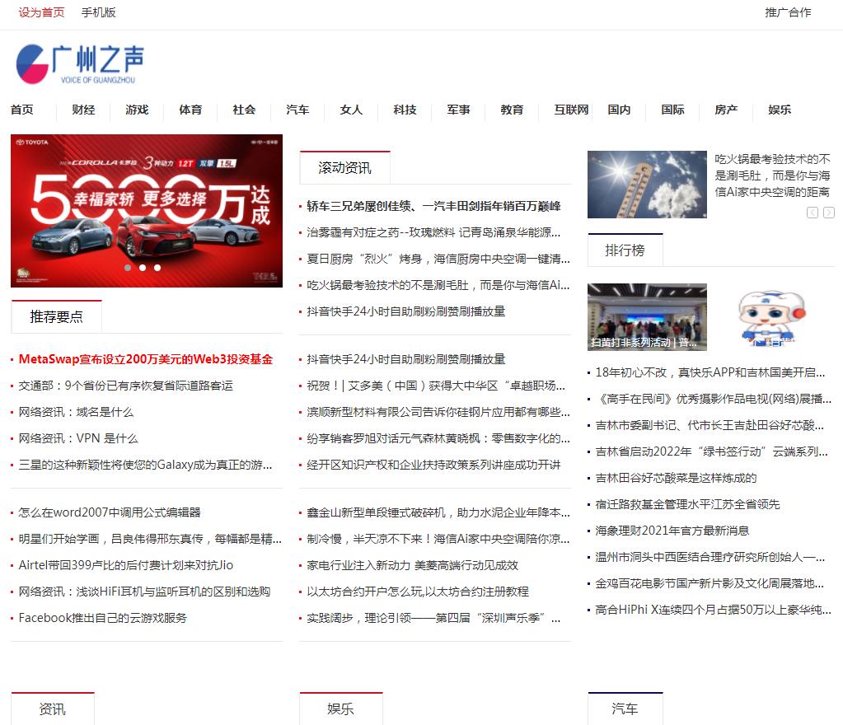Viewport: 843px width, 725px height.
Task: Open 祝贺！艾多美（中国）article
Action: pos(436,386)
